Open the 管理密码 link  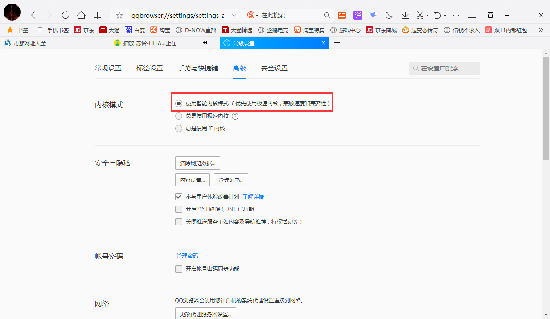[x=187, y=256]
